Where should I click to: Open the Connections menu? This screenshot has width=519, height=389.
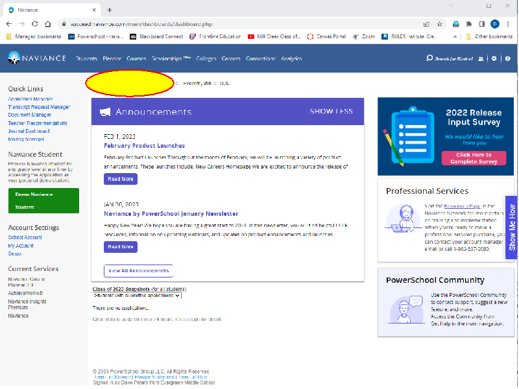click(261, 58)
